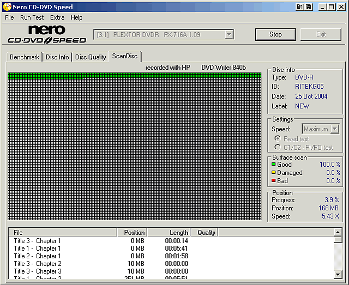Image resolution: width=349 pixels, height=285 pixels.
Task: Click the Nero CD-DVD Speed logo
Action: (47, 34)
